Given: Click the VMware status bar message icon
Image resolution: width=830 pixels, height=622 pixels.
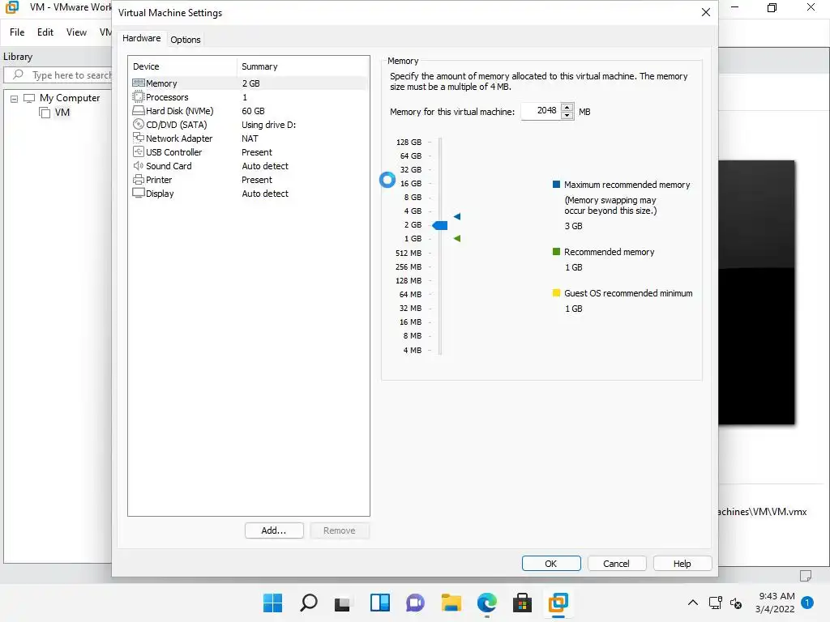Looking at the screenshot, I should 805,576.
